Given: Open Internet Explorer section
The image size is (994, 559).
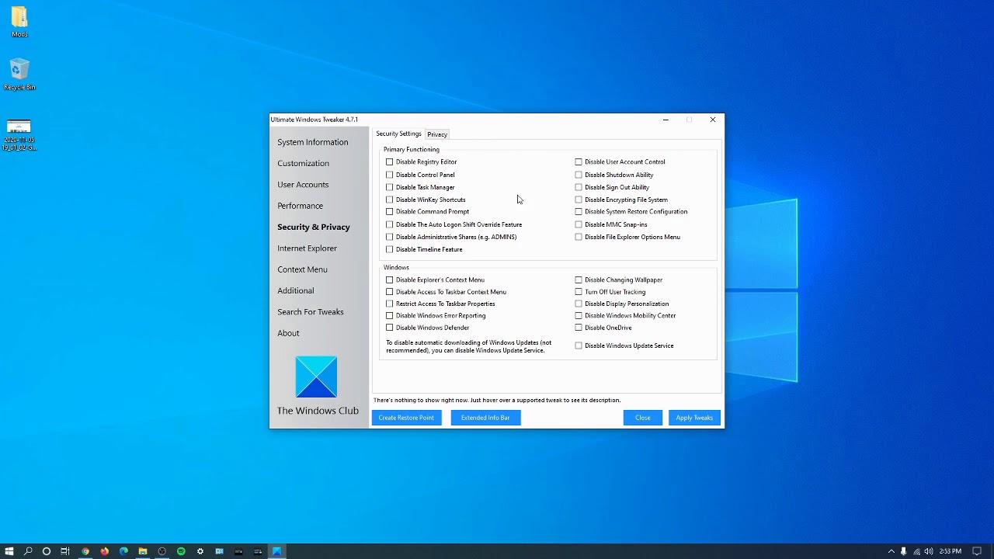Looking at the screenshot, I should 308,248.
